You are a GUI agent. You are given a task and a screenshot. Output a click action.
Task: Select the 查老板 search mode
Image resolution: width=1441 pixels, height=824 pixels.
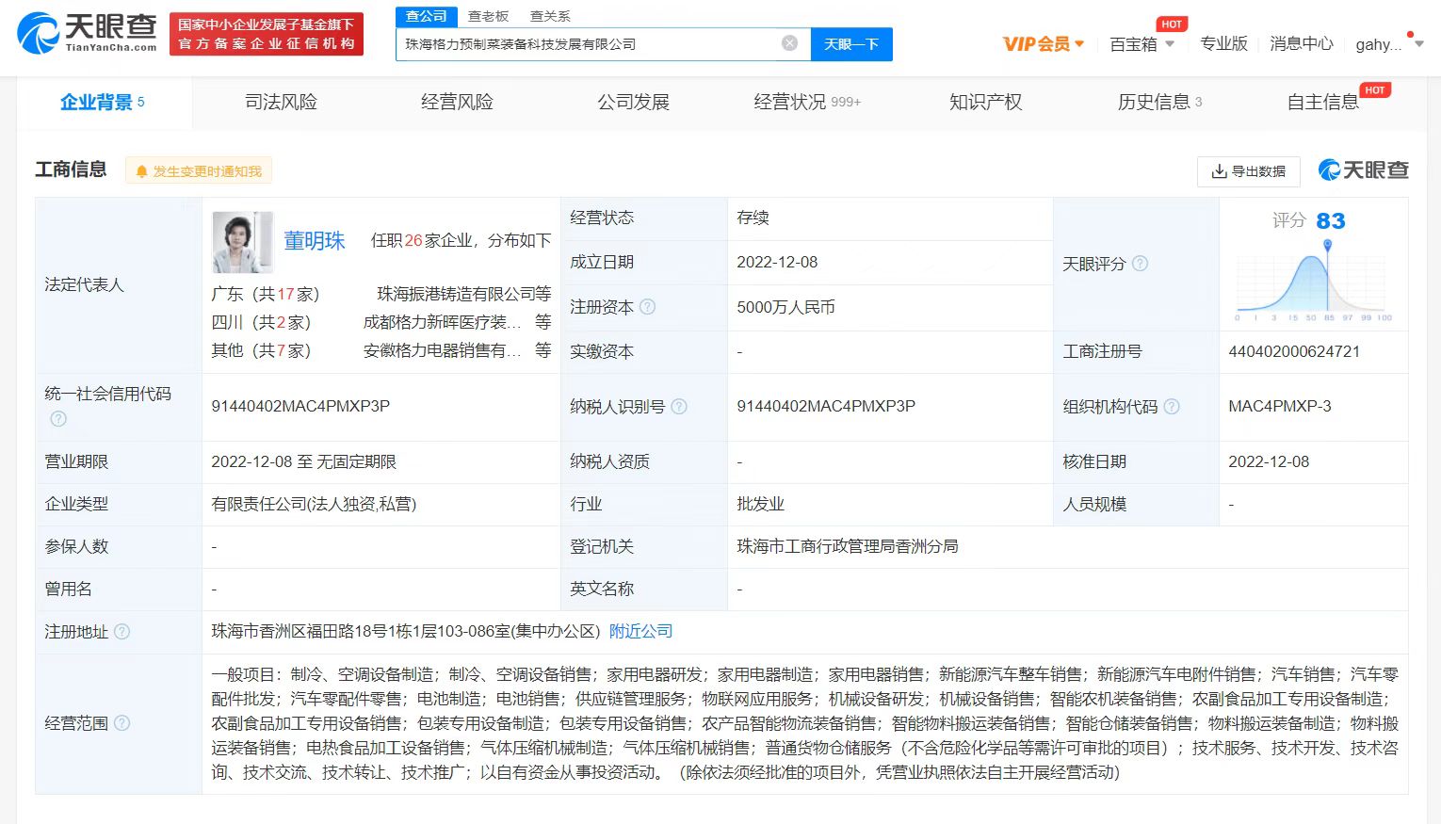point(488,16)
